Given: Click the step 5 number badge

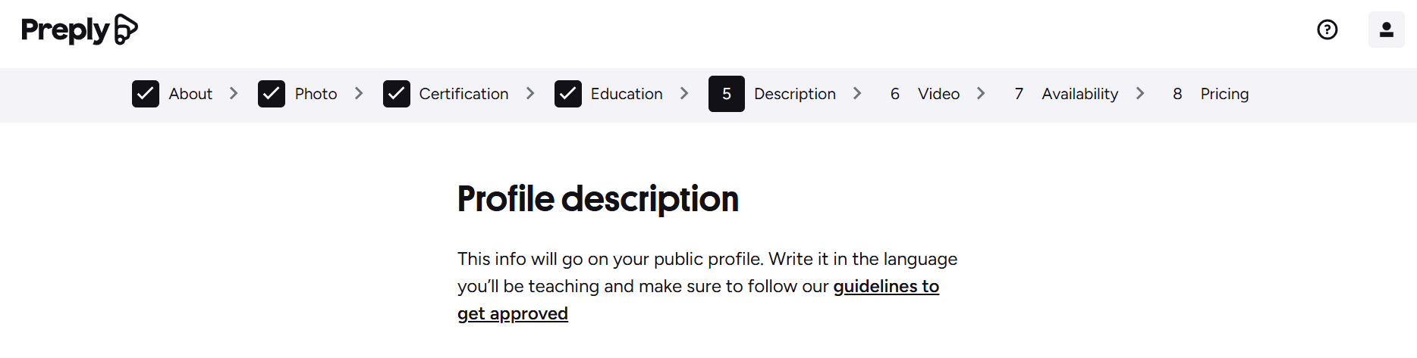Looking at the screenshot, I should click(726, 94).
